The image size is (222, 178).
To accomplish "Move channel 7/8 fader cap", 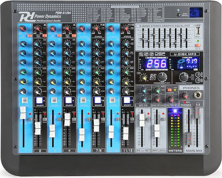I will [97, 125].
